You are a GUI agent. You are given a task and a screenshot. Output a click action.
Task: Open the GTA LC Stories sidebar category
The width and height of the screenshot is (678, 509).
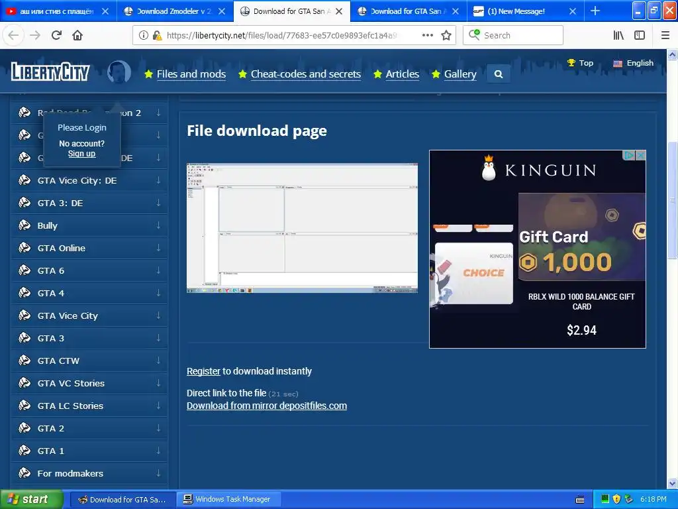(89, 406)
